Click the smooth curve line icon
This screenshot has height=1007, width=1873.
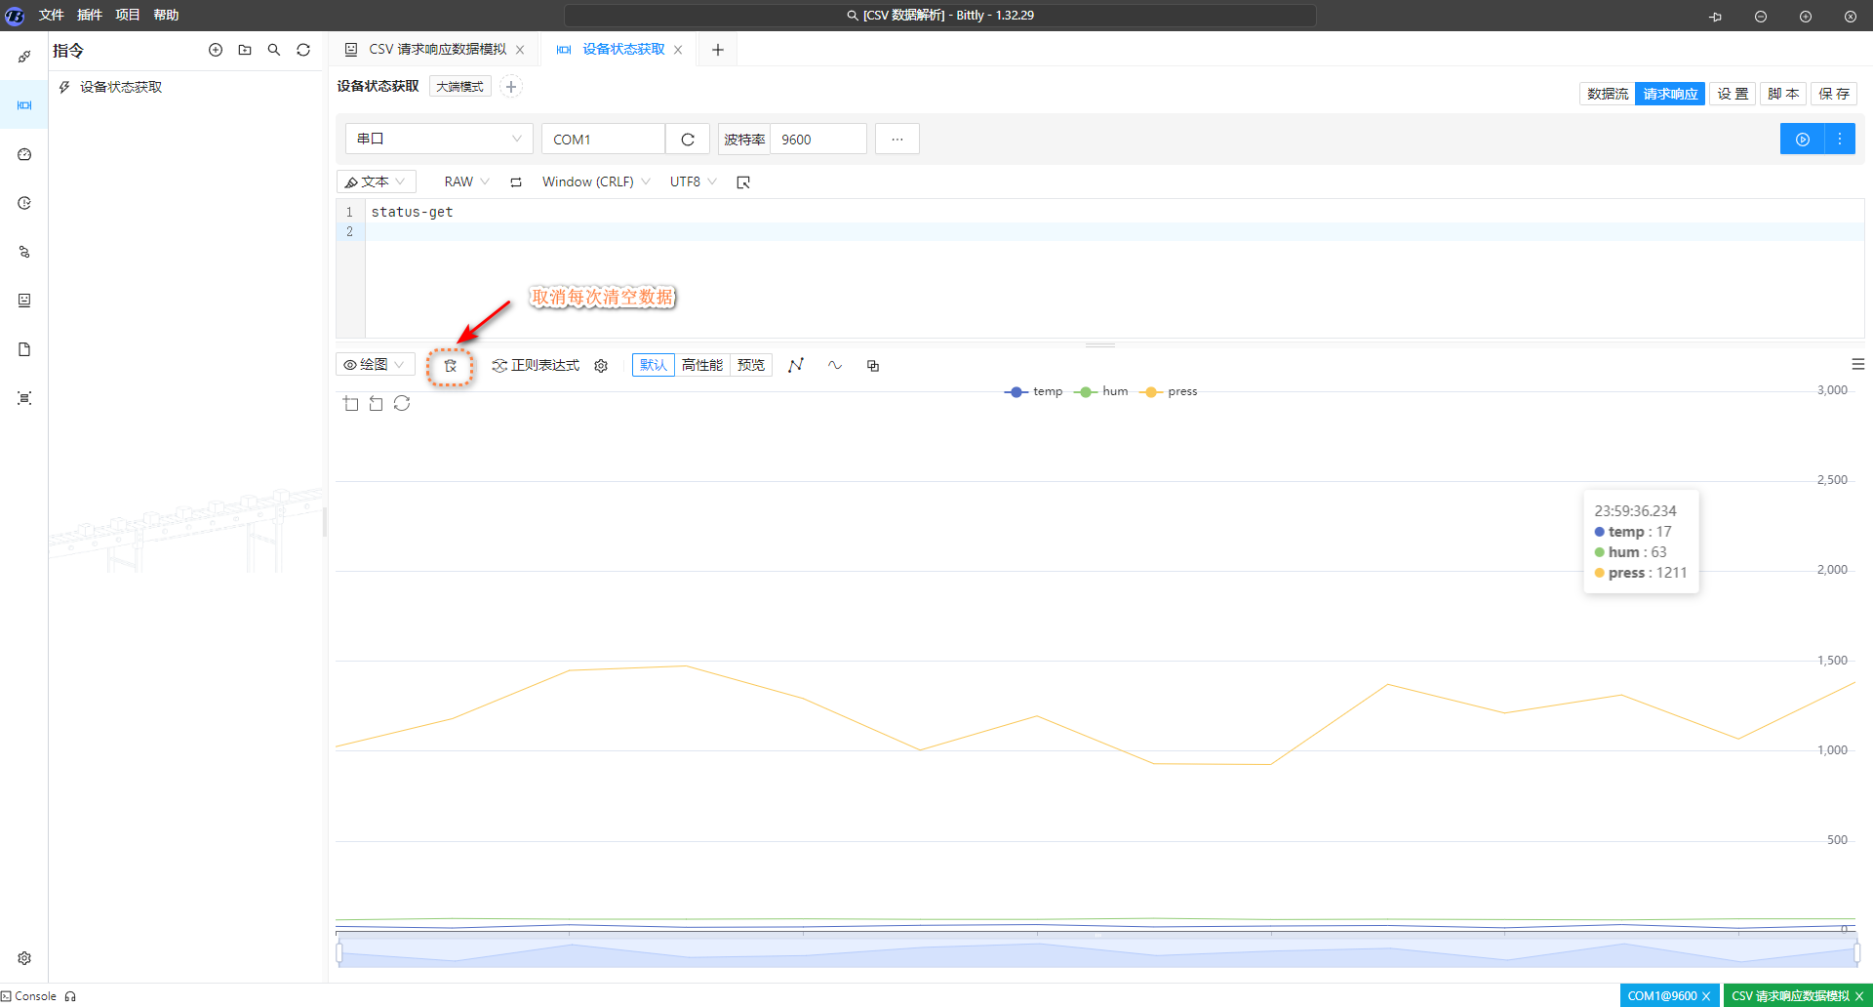(x=835, y=365)
